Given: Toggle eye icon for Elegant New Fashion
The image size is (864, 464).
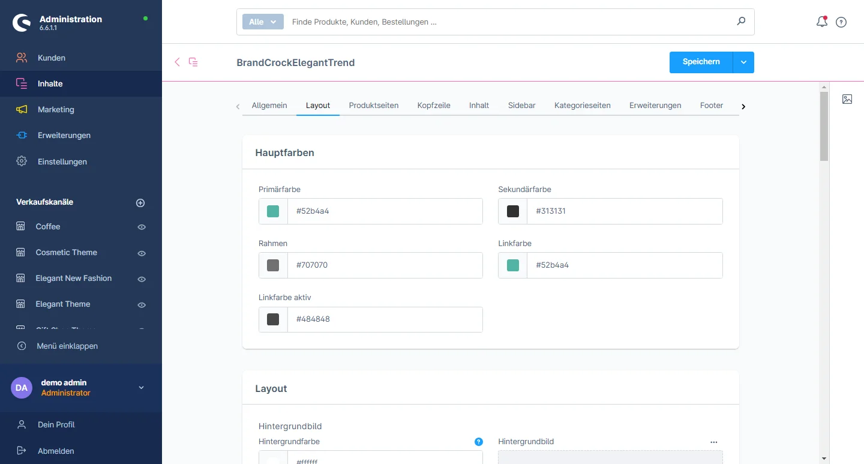Looking at the screenshot, I should (142, 279).
